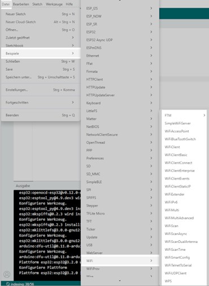Viewport: 209px width, 286px height.
Task: Open the WiFiClient example
Action: [184, 147]
